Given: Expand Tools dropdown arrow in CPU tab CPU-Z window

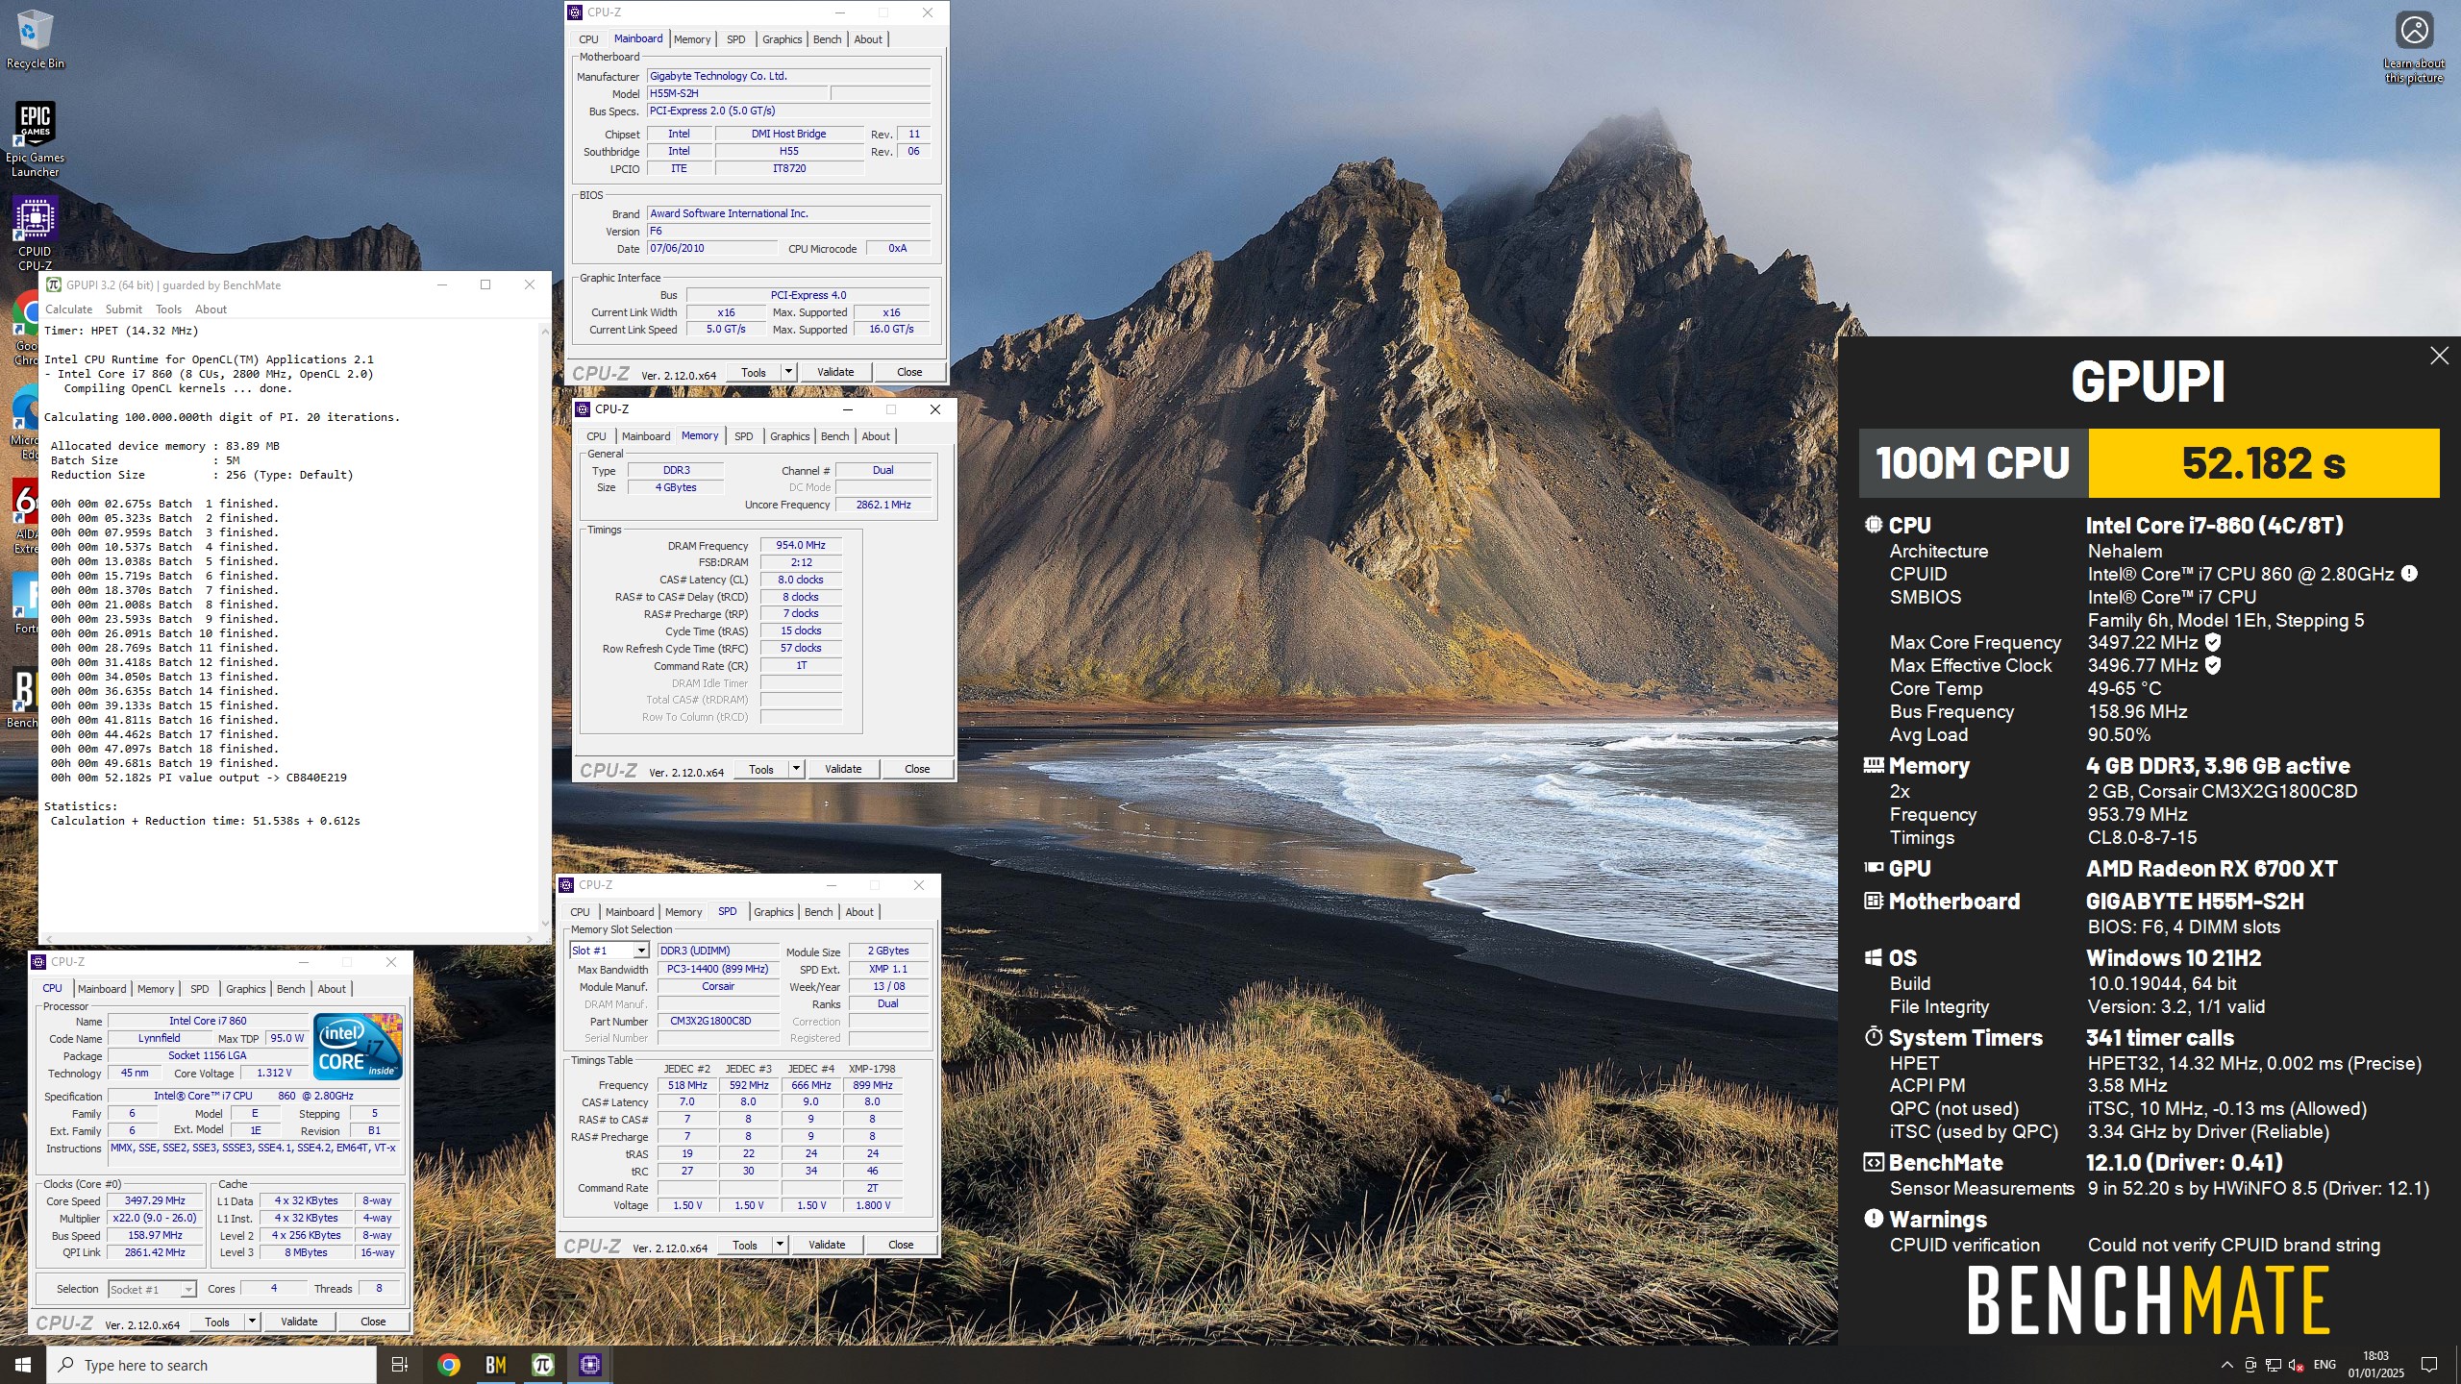Looking at the screenshot, I should point(252,1322).
